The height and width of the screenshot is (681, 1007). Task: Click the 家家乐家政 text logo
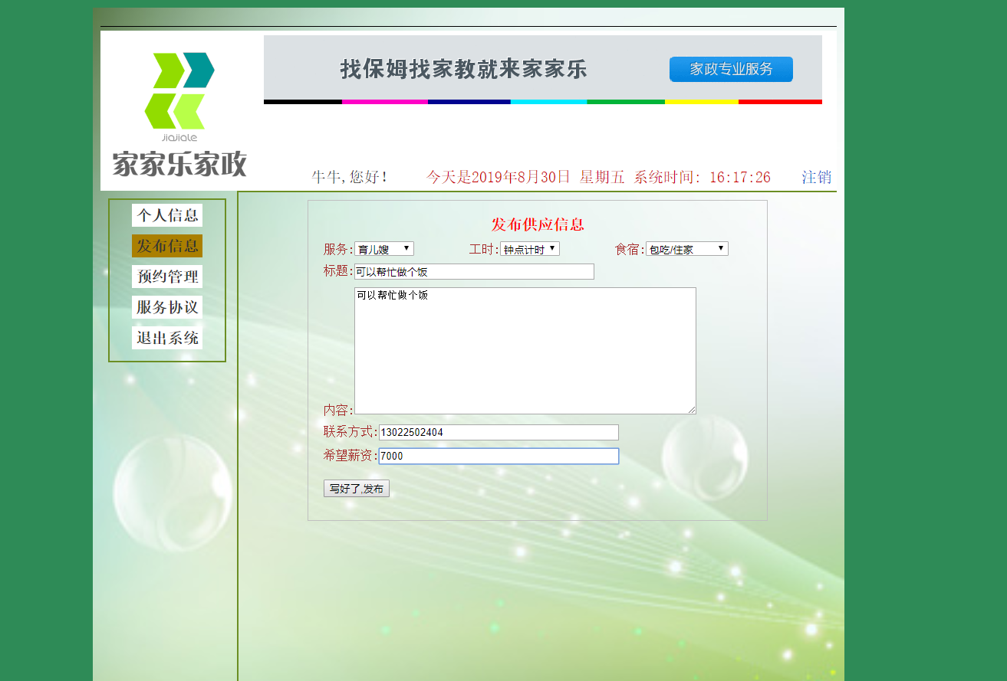tap(178, 165)
